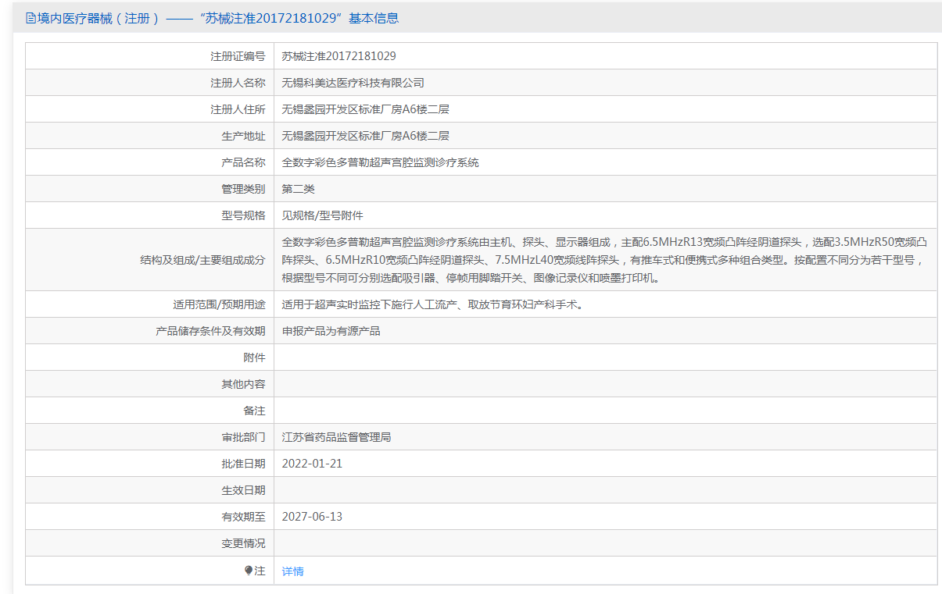Click the 备注 row label
Screen dimensions: 942x594
pos(254,411)
